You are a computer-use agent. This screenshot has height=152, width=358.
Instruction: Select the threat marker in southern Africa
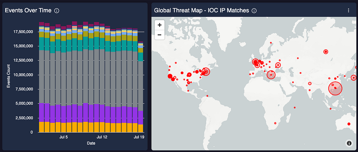pos(275,123)
